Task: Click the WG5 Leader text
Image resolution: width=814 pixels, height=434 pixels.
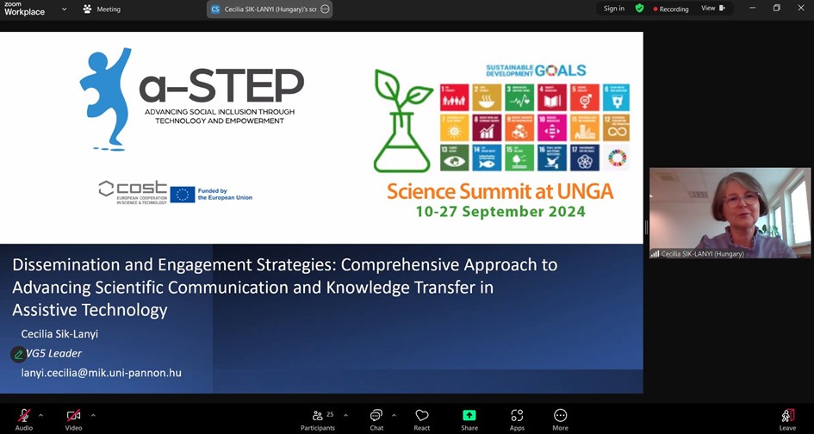Action: (x=54, y=354)
